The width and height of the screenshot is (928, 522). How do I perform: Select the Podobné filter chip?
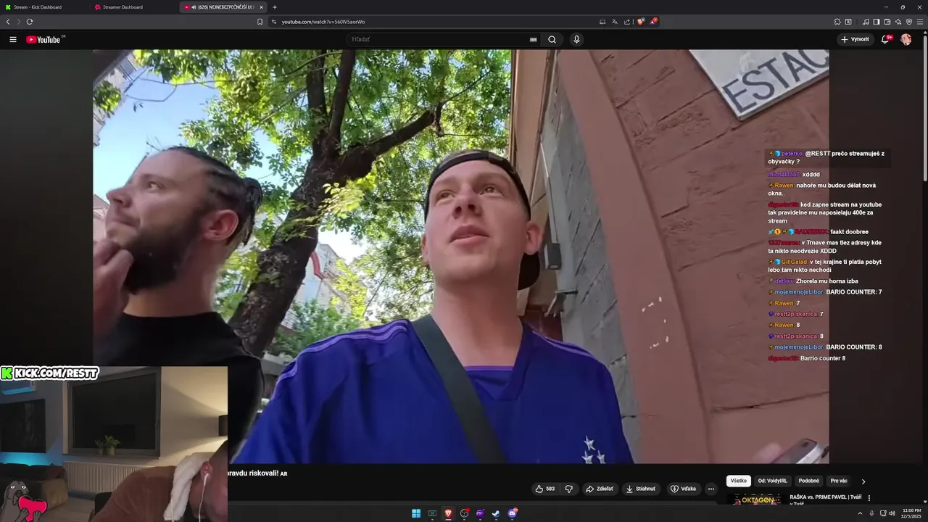click(808, 481)
